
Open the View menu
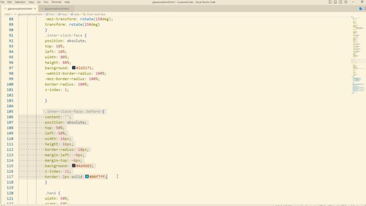[31, 2]
